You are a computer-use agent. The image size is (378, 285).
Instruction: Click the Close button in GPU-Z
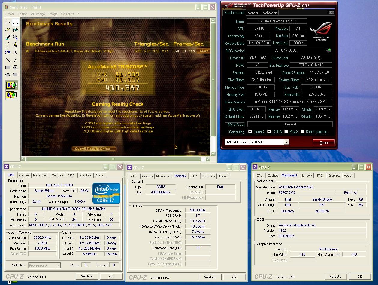tap(324, 143)
